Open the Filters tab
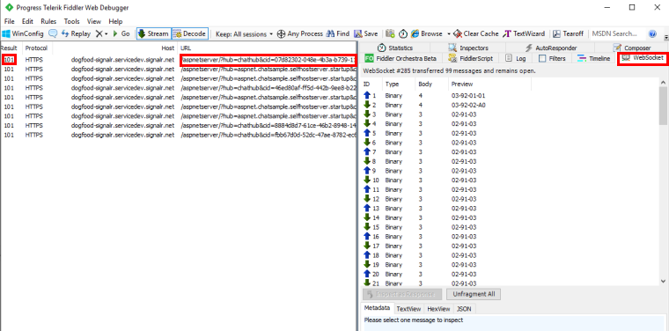 pos(552,58)
